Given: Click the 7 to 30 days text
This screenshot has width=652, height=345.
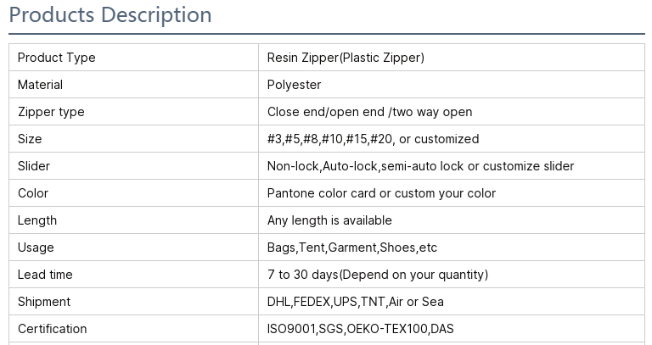Looking at the screenshot, I should (x=378, y=275).
